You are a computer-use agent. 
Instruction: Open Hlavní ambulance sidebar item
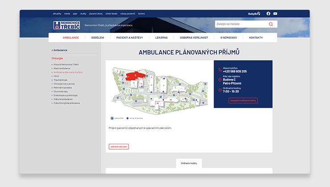pos(62,68)
